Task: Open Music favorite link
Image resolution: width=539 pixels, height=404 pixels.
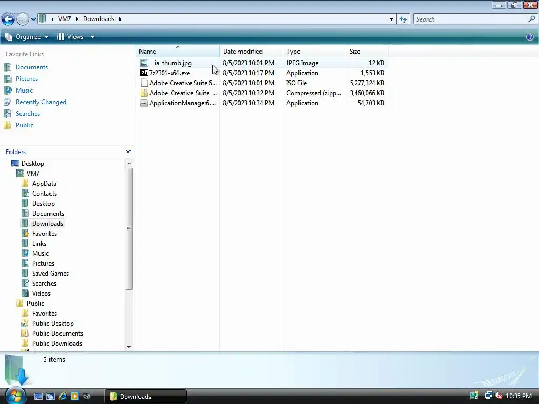Action: tap(24, 90)
